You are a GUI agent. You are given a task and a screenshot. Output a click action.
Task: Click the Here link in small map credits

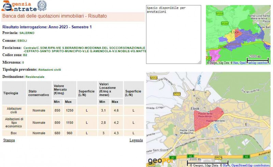(x=236, y=63)
